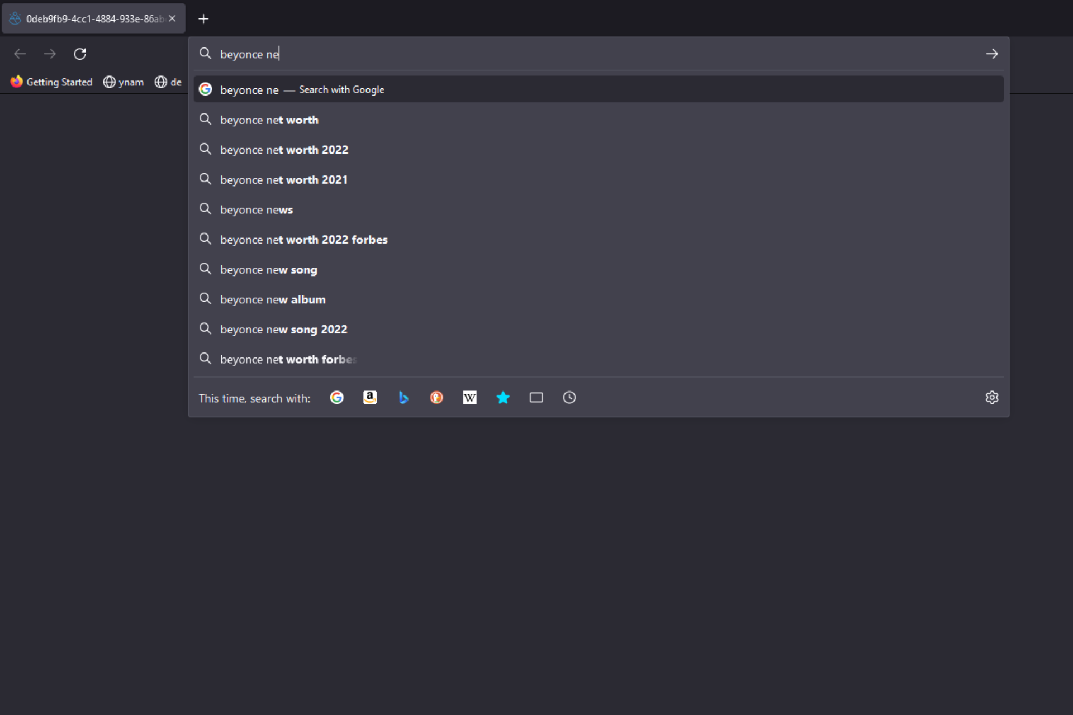Click the Go arrow in address bar
This screenshot has height=715, width=1073.
(992, 54)
